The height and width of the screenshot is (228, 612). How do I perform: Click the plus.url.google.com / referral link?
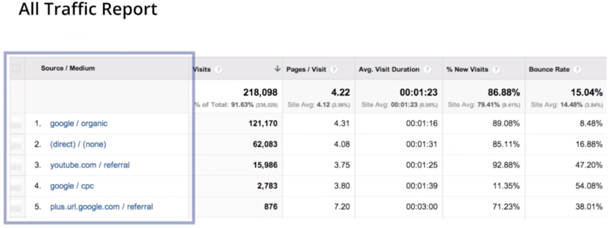click(102, 206)
